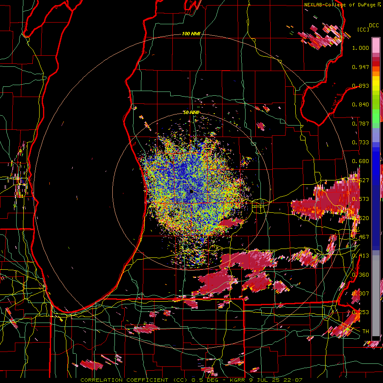
Task: Click the gray bottom segment of the color bar
Action: point(376,296)
